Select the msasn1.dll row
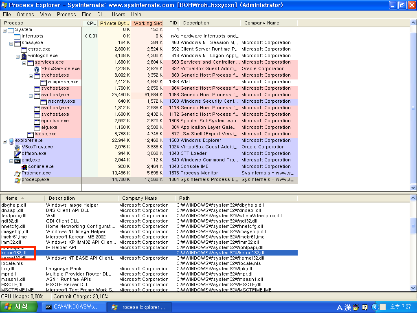Image resolution: width=417 pixels, height=313 pixels. click(149, 280)
